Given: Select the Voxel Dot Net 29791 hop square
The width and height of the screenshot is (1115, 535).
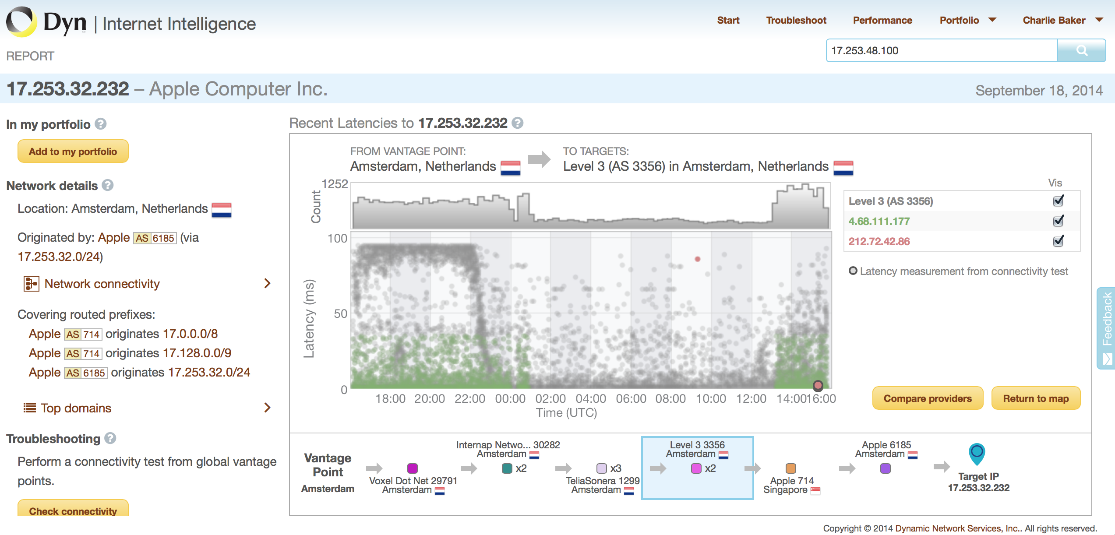Looking at the screenshot, I should [x=413, y=468].
